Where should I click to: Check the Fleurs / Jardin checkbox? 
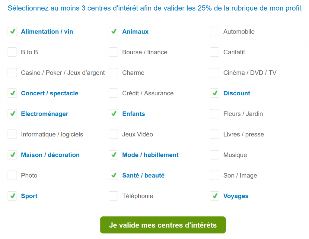(215, 114)
